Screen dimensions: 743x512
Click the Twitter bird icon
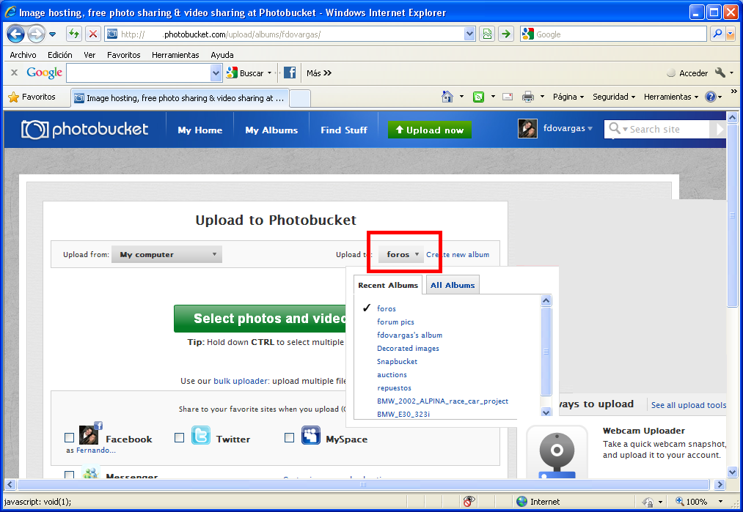click(201, 435)
